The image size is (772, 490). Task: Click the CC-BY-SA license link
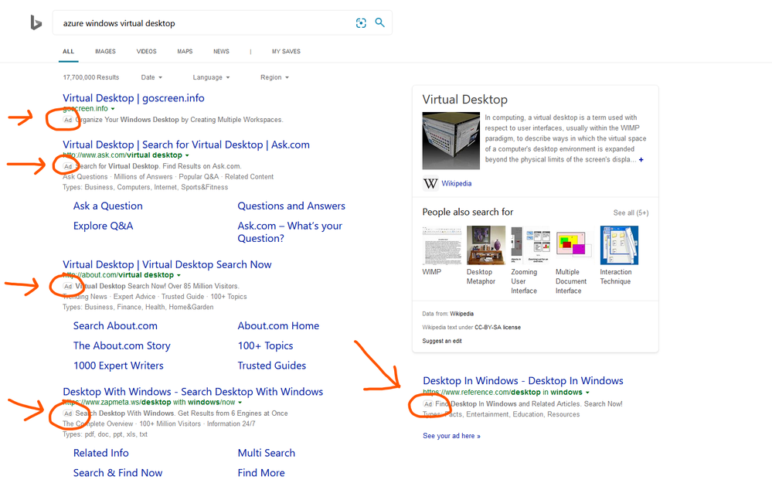tap(497, 327)
